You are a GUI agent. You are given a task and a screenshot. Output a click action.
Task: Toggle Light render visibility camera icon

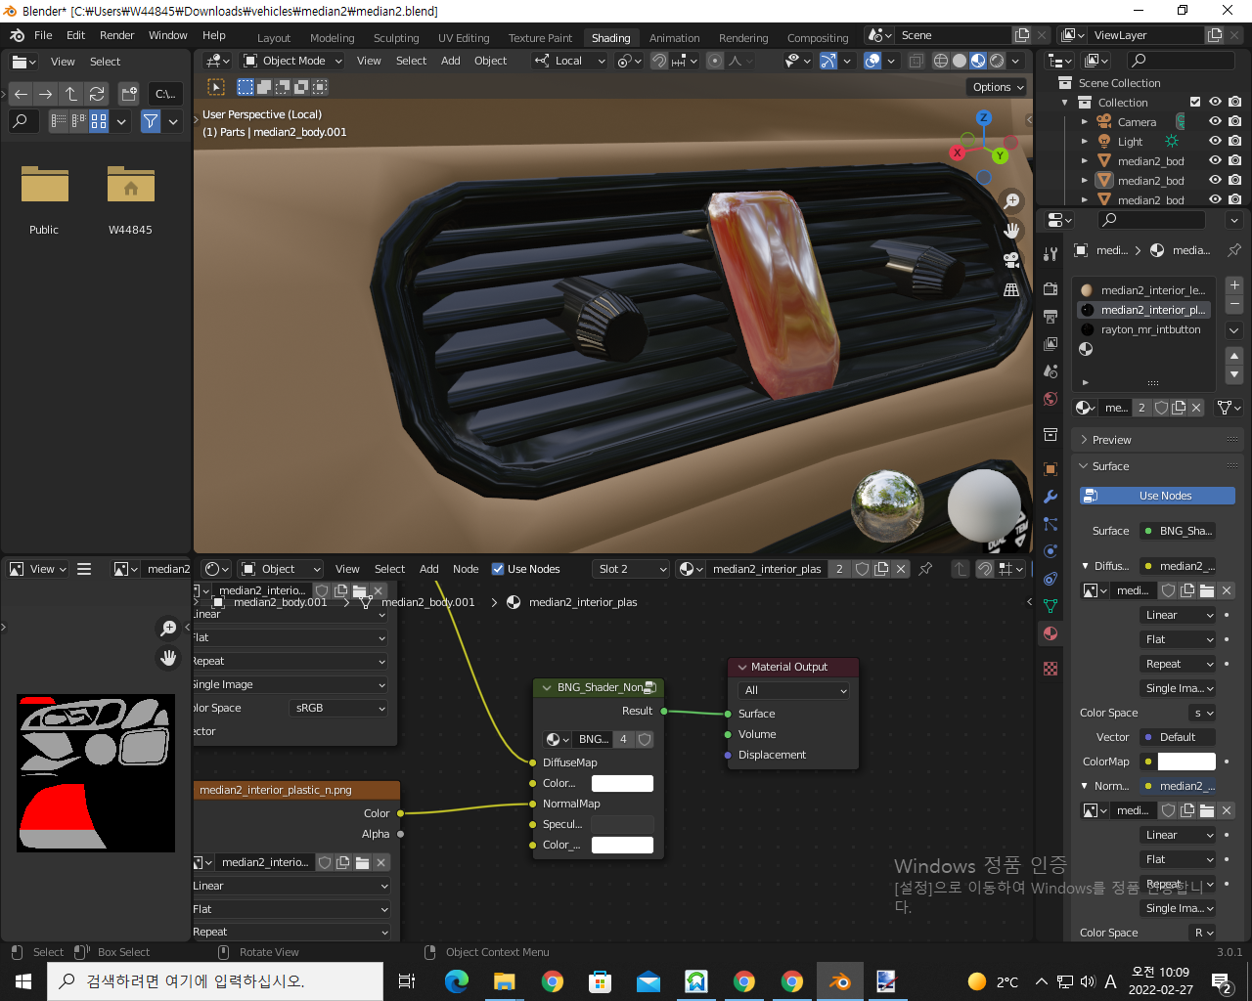point(1235,141)
